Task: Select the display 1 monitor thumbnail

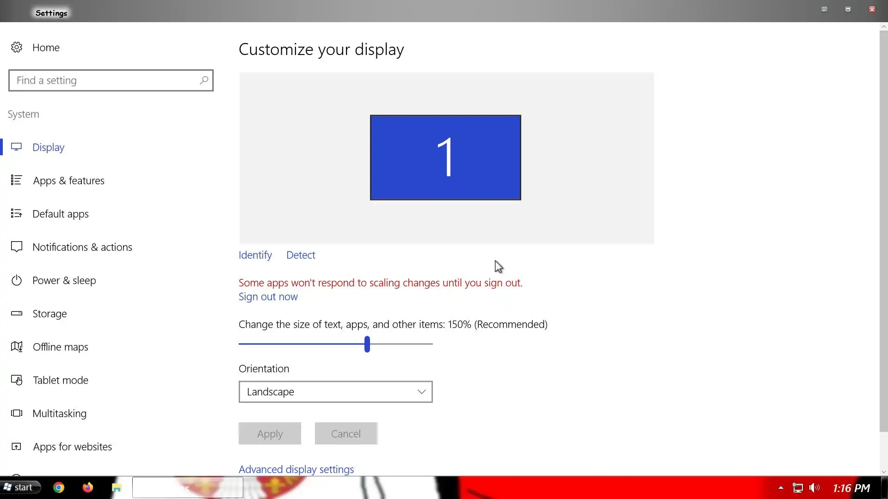Action: coord(445,158)
